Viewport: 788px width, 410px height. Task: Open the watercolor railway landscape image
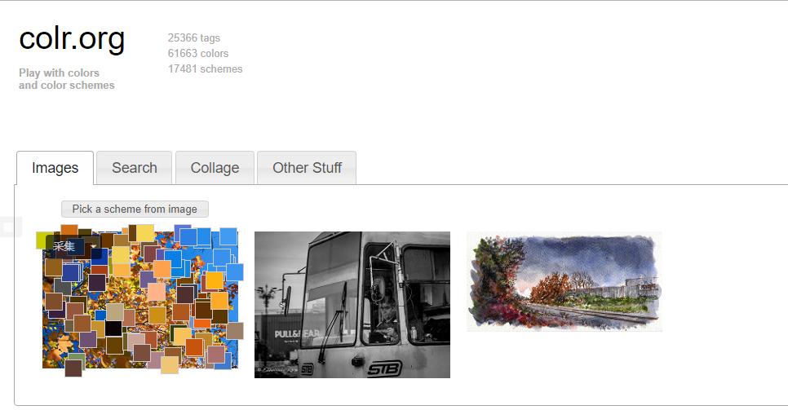coord(564,281)
